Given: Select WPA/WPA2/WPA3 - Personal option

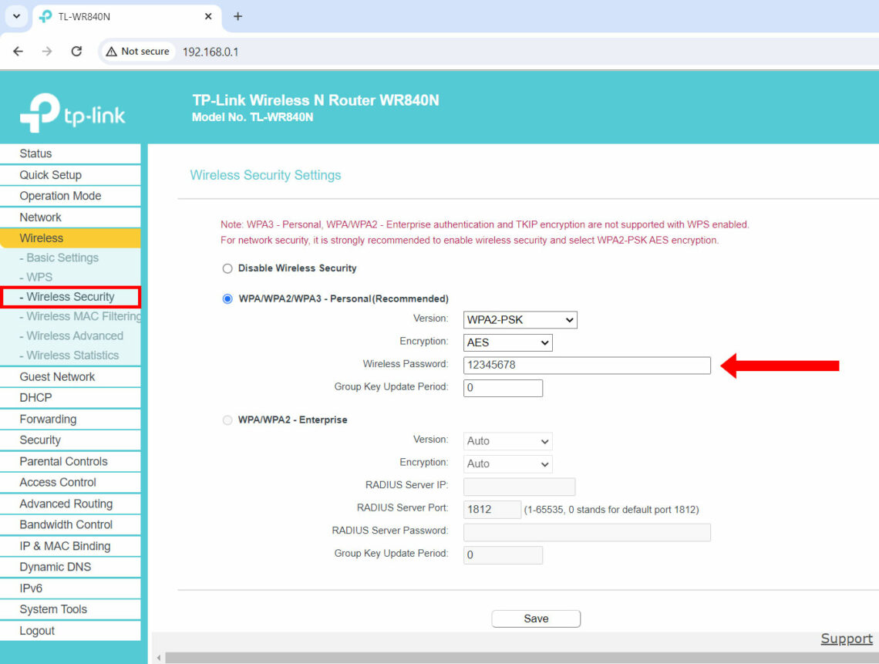Looking at the screenshot, I should (x=227, y=299).
